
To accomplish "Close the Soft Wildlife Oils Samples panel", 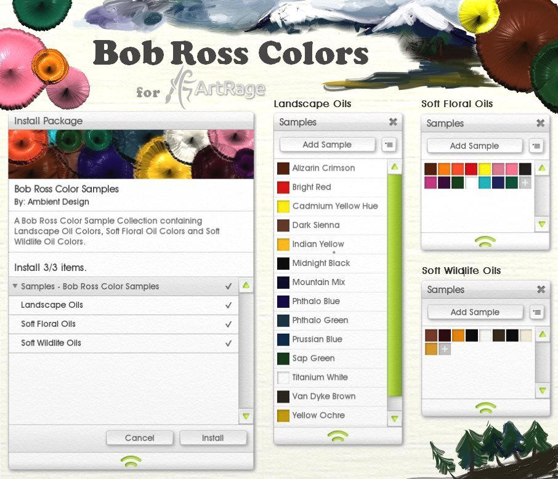I will tap(541, 289).
